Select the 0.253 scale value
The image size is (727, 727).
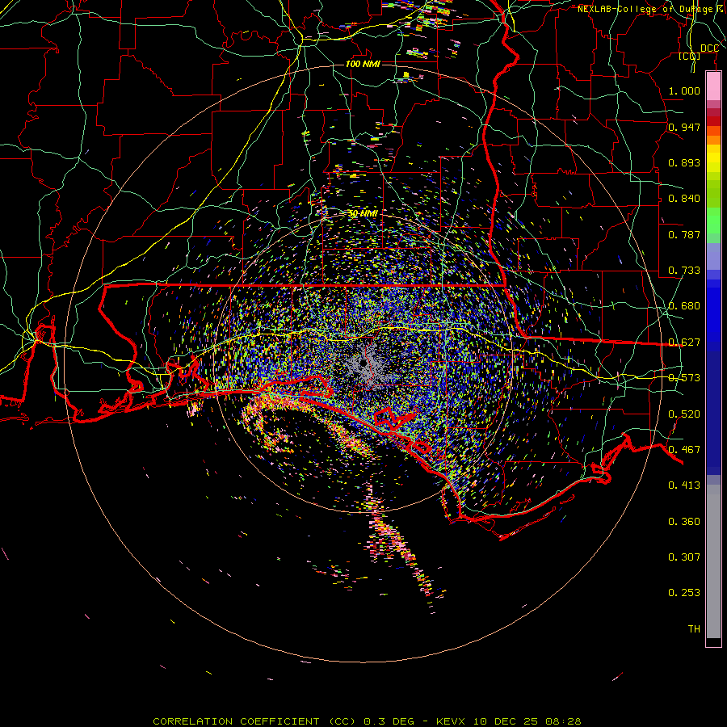point(684,593)
